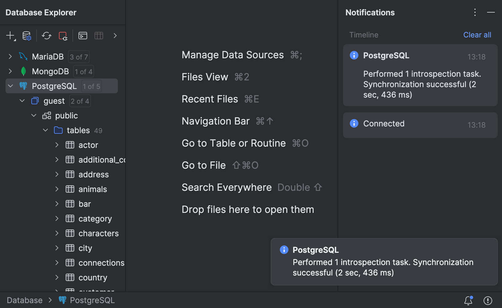Screen dimensions: 502x308
Task: Refresh the selected database connection
Action: (47, 36)
